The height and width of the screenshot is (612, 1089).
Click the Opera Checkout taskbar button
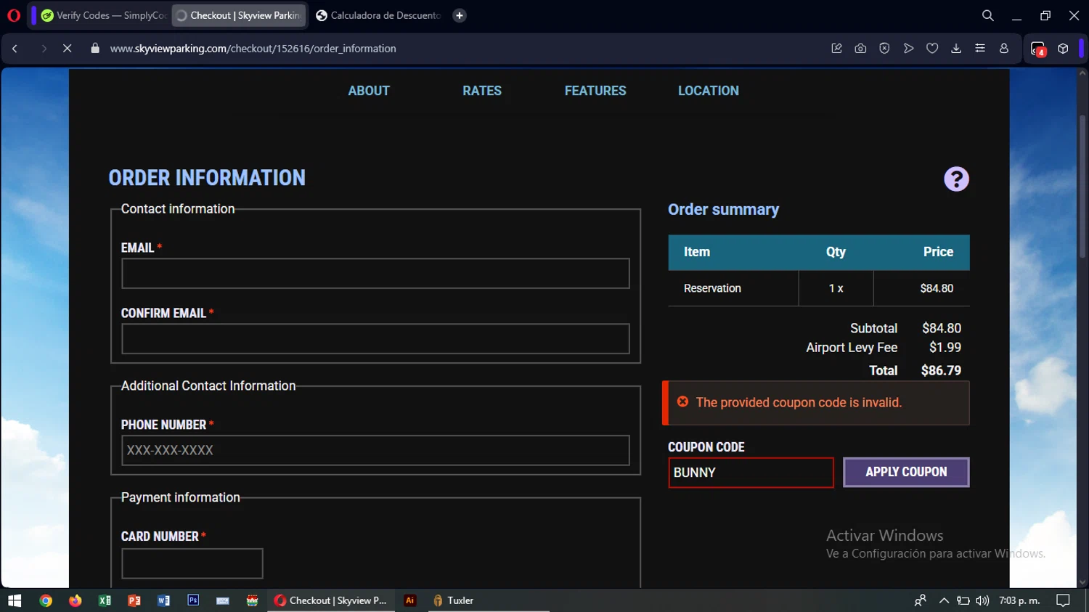pos(331,600)
